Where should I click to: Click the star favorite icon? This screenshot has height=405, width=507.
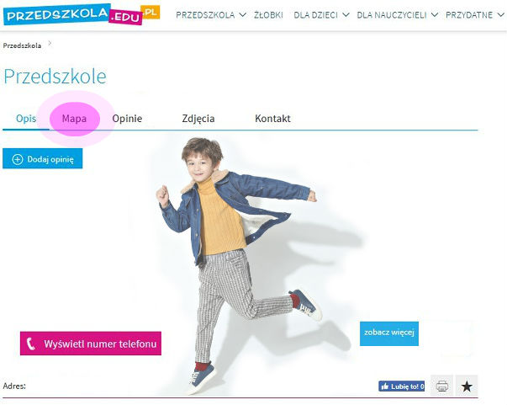(467, 386)
